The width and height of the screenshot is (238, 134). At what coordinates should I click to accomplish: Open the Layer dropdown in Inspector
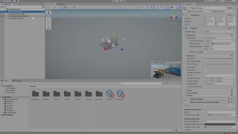226,11
